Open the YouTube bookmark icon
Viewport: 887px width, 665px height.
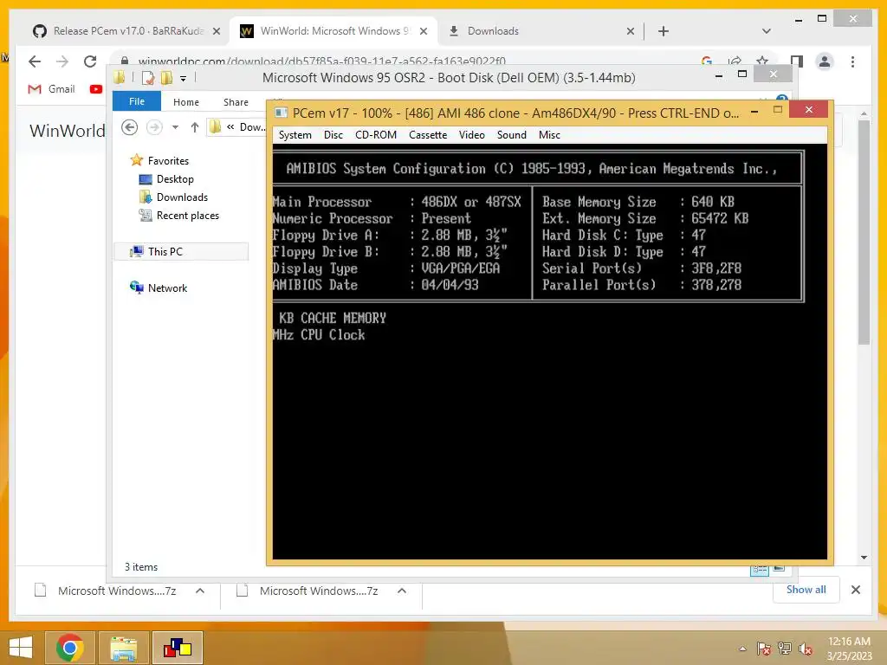click(x=96, y=89)
